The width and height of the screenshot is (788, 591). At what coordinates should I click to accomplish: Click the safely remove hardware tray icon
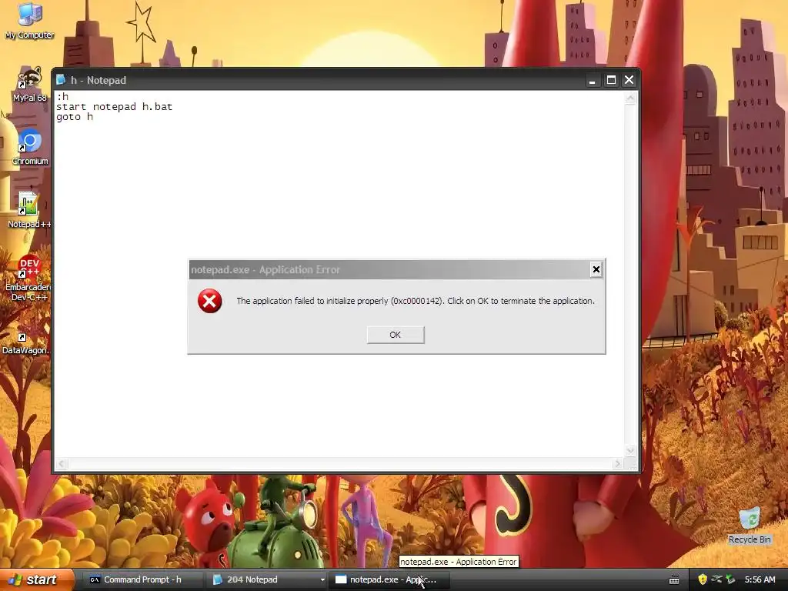point(731,579)
